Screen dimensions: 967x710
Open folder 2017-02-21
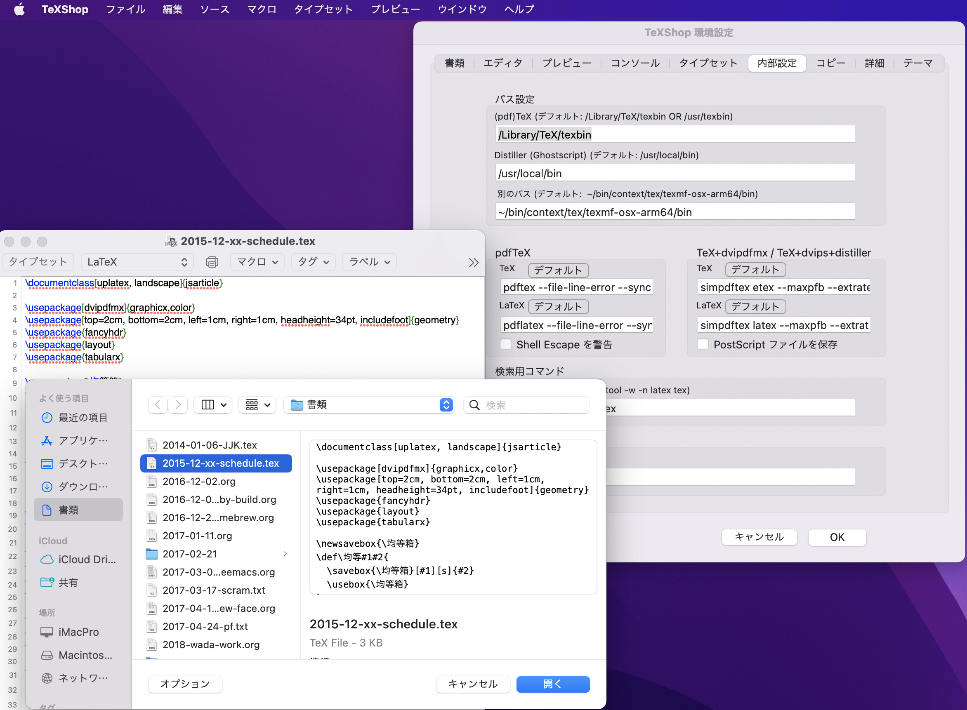216,554
